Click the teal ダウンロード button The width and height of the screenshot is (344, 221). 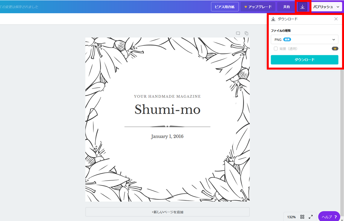tap(304, 60)
